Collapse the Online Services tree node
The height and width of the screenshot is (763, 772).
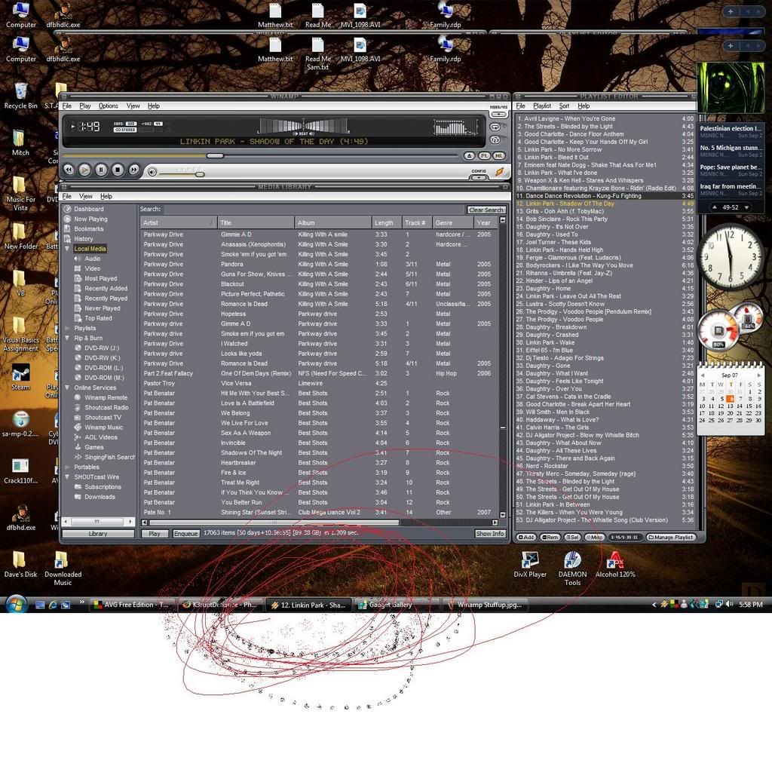pos(67,388)
